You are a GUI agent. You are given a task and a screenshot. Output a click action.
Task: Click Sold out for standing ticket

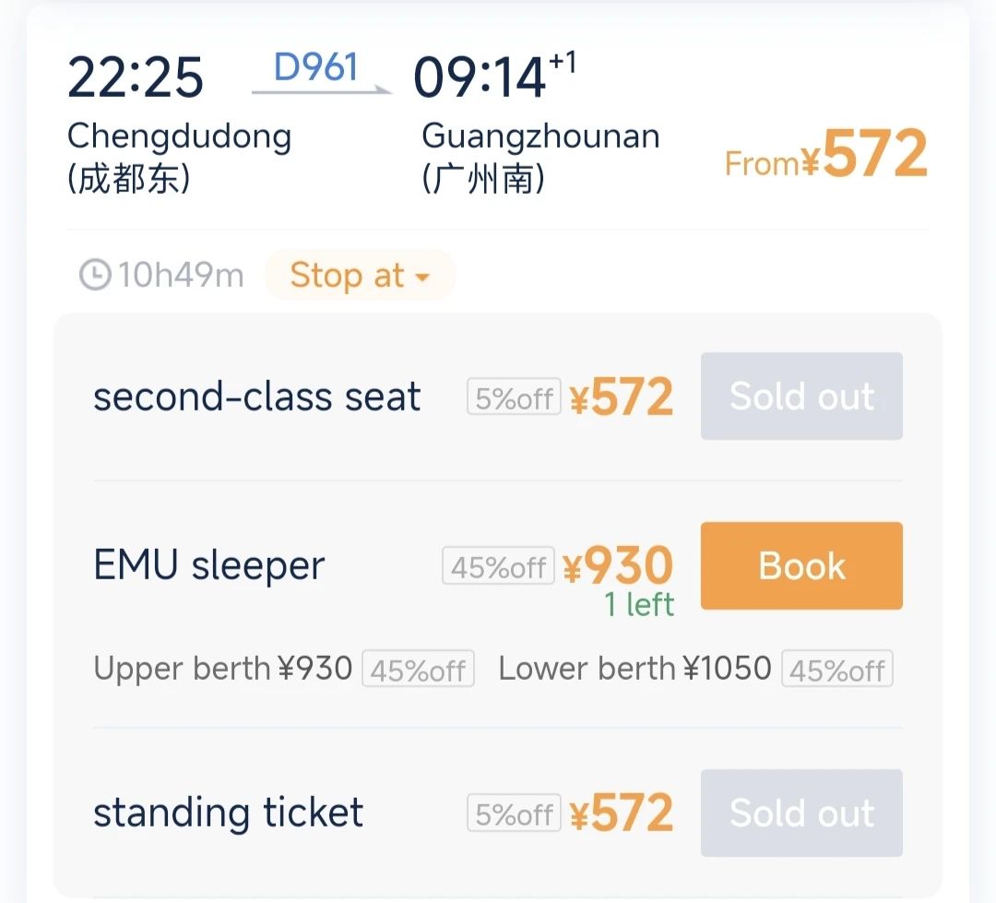(x=801, y=813)
